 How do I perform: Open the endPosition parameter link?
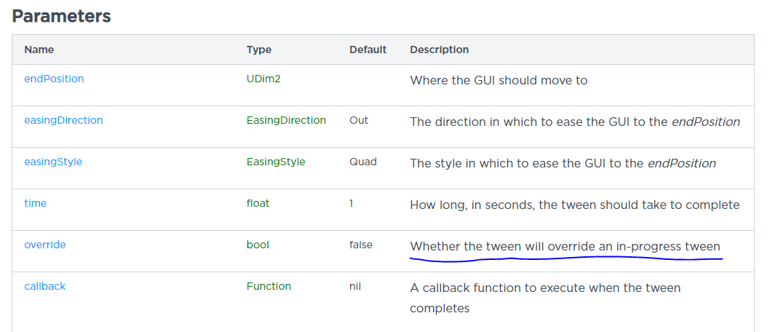54,79
